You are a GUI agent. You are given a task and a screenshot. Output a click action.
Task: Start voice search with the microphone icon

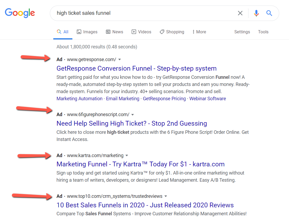(256, 13)
